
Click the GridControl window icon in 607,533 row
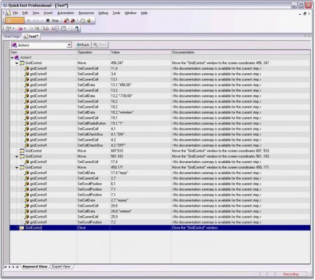click(21, 151)
